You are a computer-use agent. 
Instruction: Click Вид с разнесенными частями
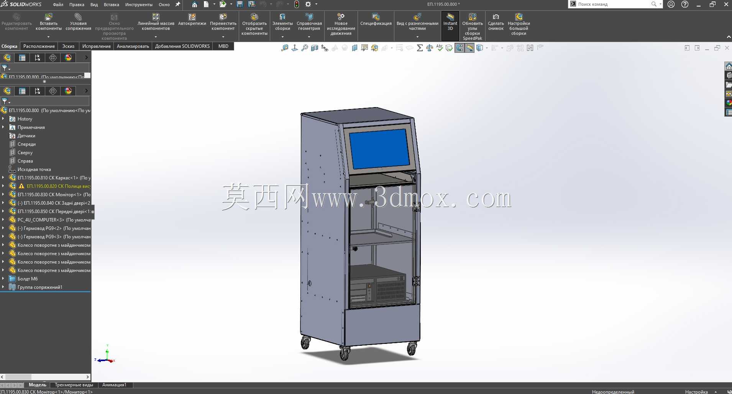point(417,22)
